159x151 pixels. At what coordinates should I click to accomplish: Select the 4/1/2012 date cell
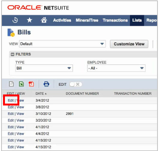coord(42,127)
